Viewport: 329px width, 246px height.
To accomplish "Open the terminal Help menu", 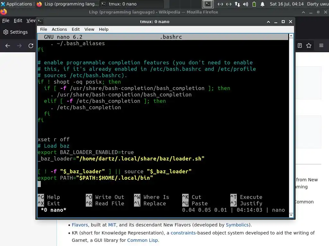I will [104, 29].
